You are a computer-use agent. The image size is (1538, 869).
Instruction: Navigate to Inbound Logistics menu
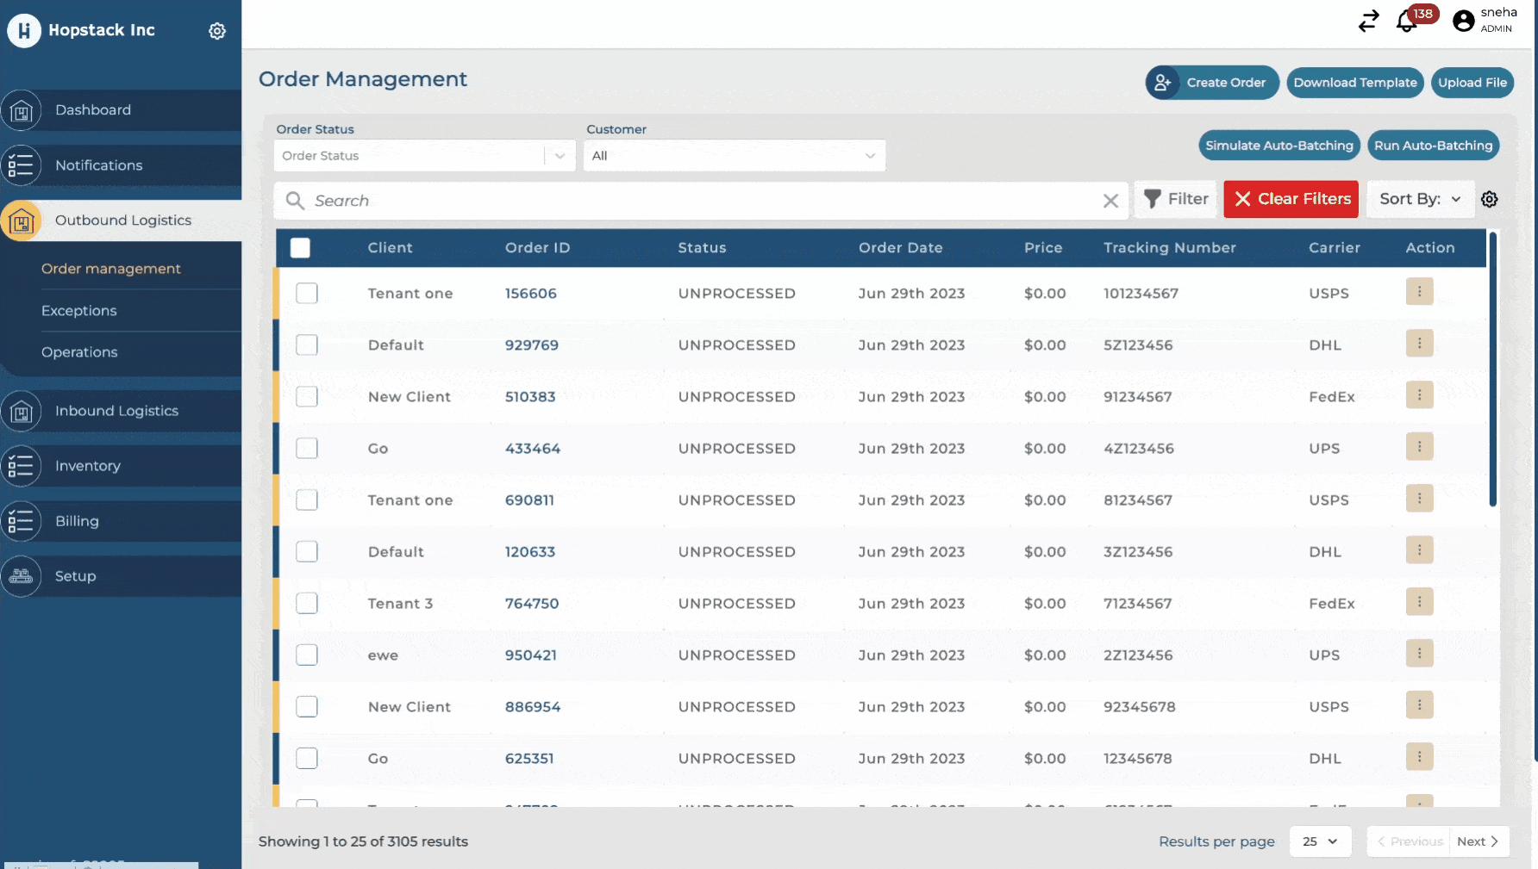(x=116, y=412)
